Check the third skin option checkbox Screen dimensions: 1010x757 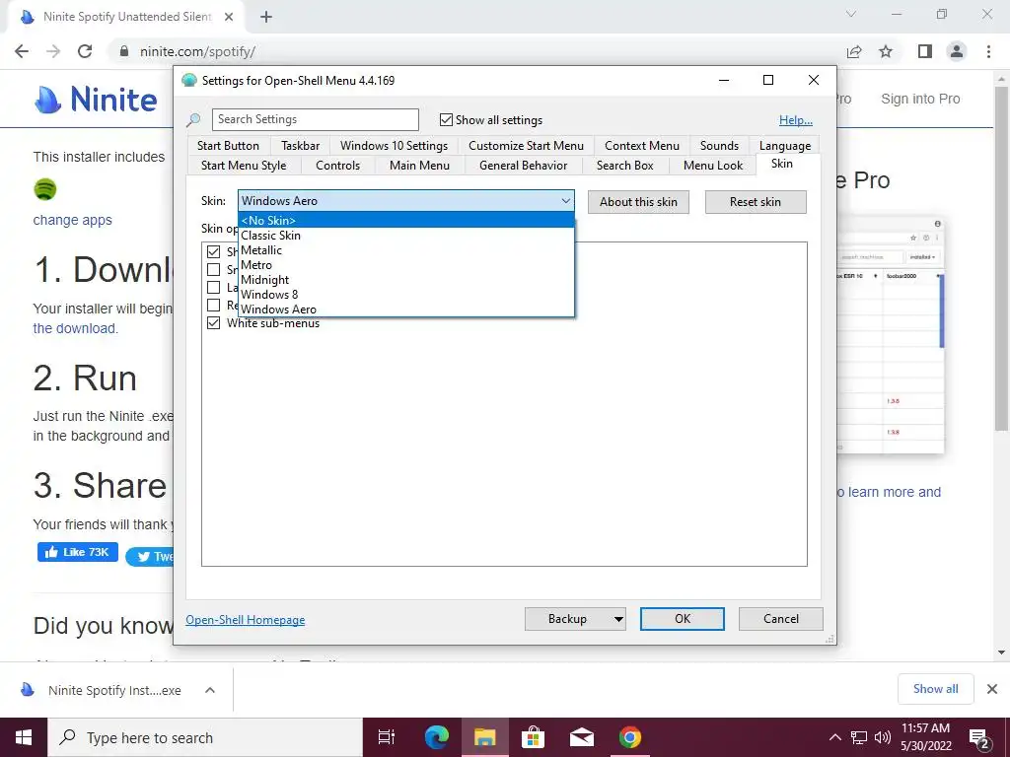point(214,287)
